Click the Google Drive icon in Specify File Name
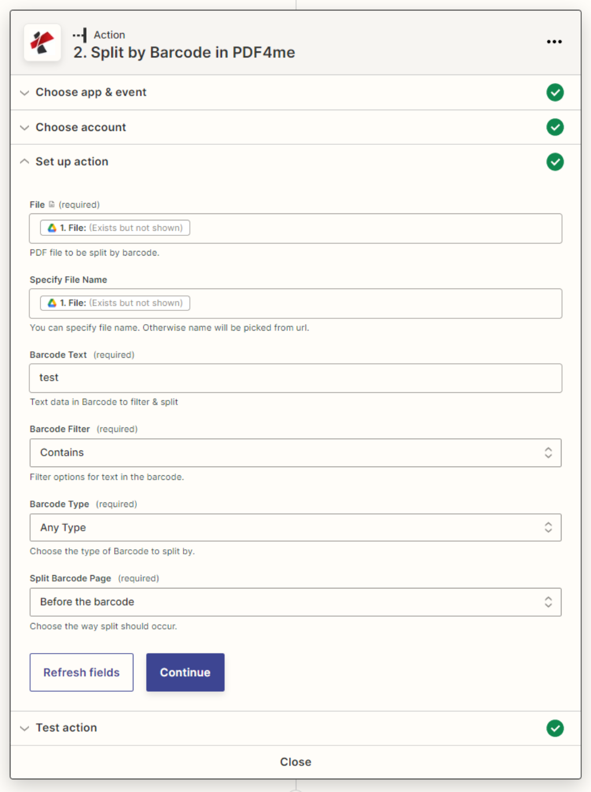The height and width of the screenshot is (792, 591). point(52,303)
